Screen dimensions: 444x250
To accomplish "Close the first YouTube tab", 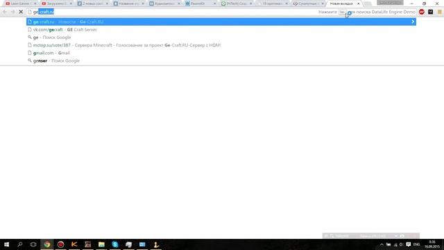I will 35,3.
